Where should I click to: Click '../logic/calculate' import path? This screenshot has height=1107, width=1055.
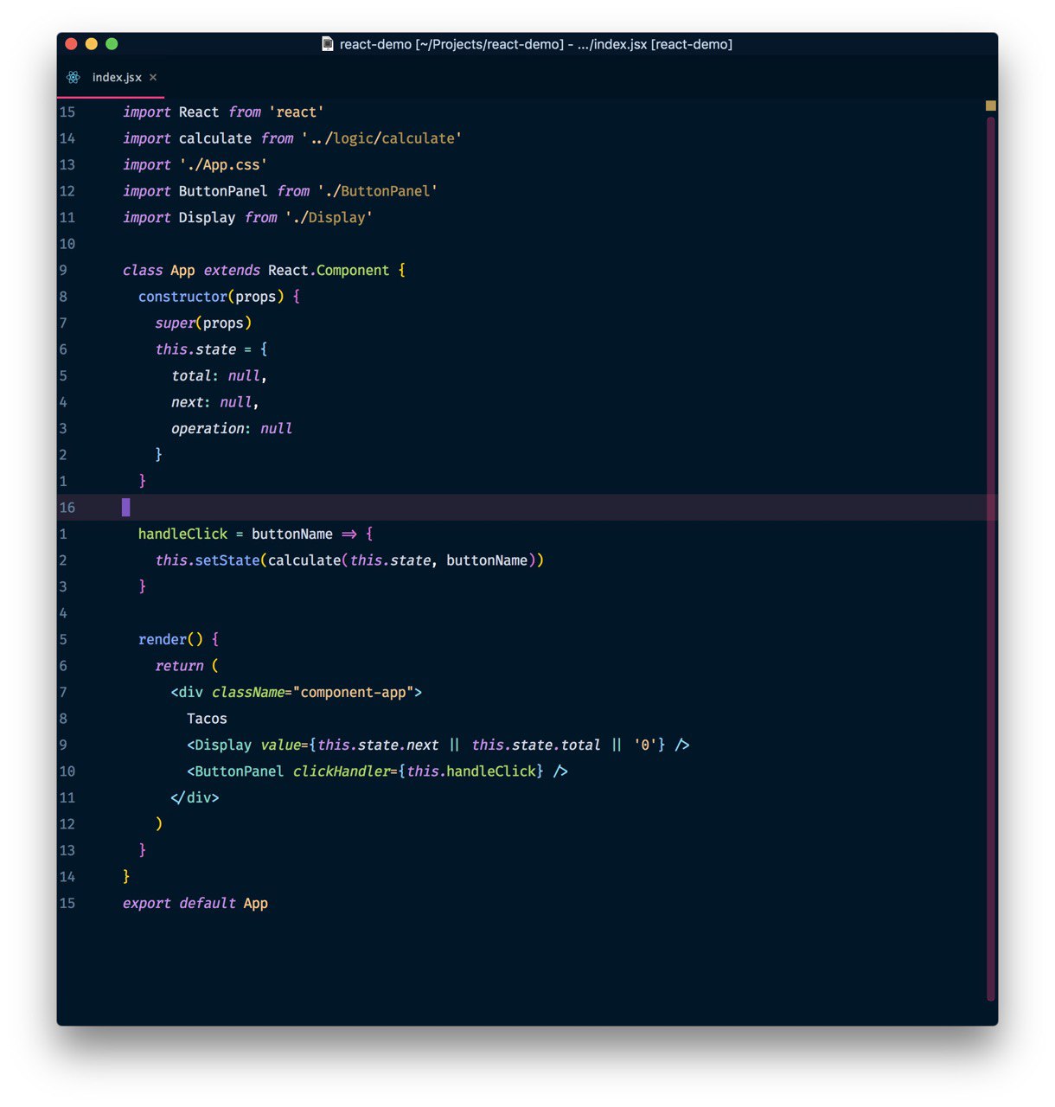pyautogui.click(x=381, y=138)
